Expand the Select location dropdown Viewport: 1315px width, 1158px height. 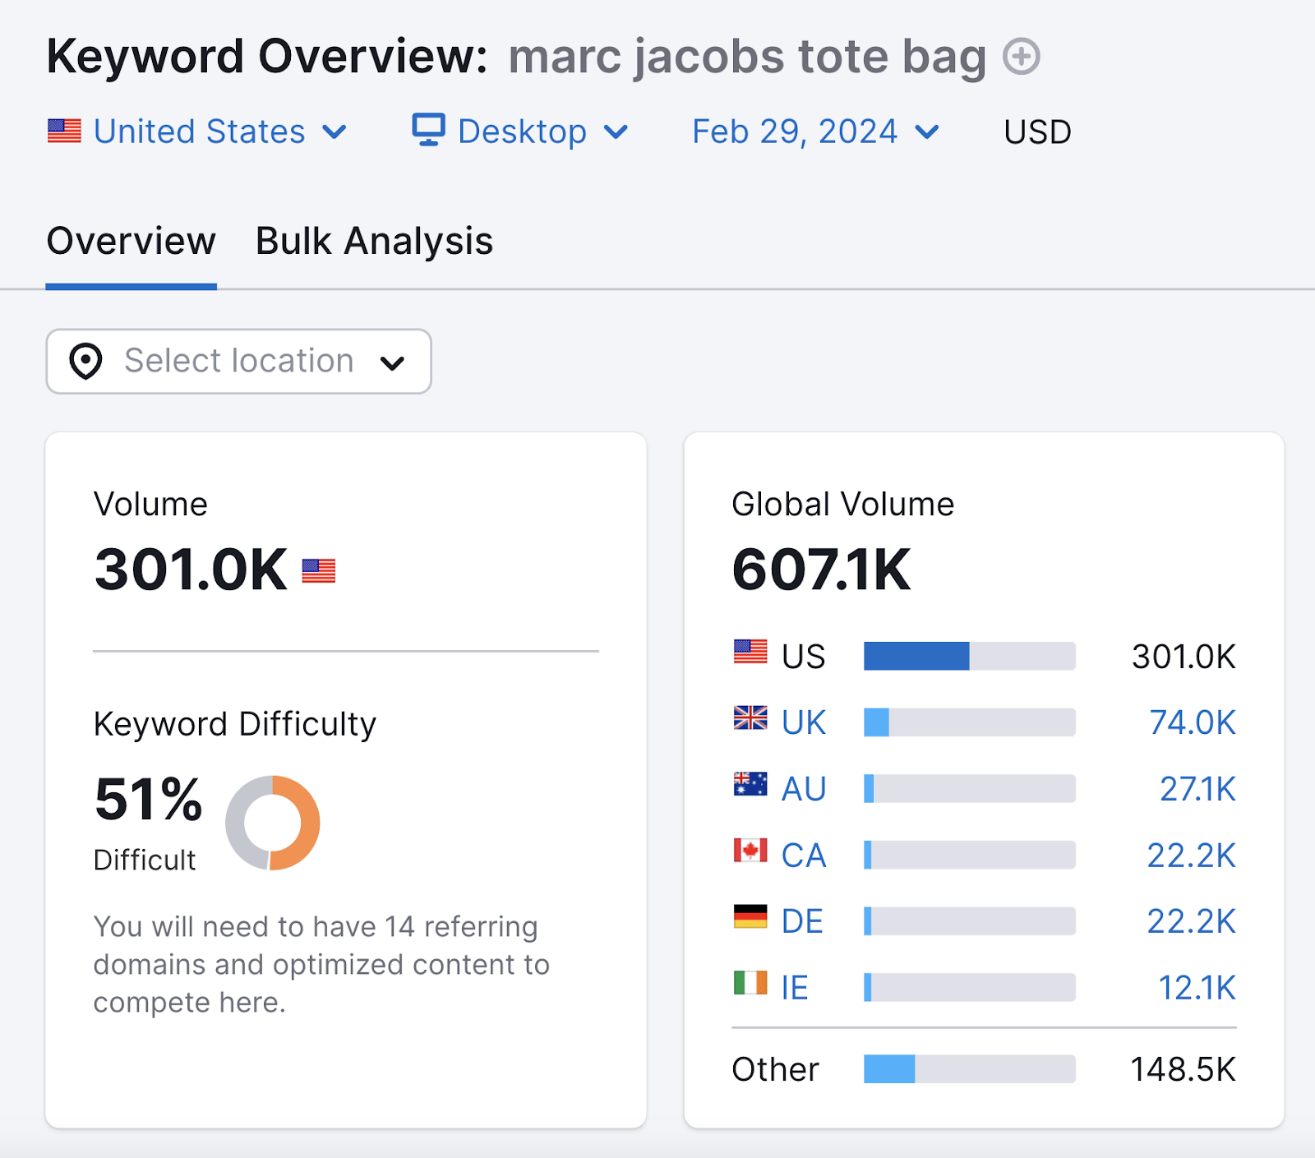tap(238, 362)
